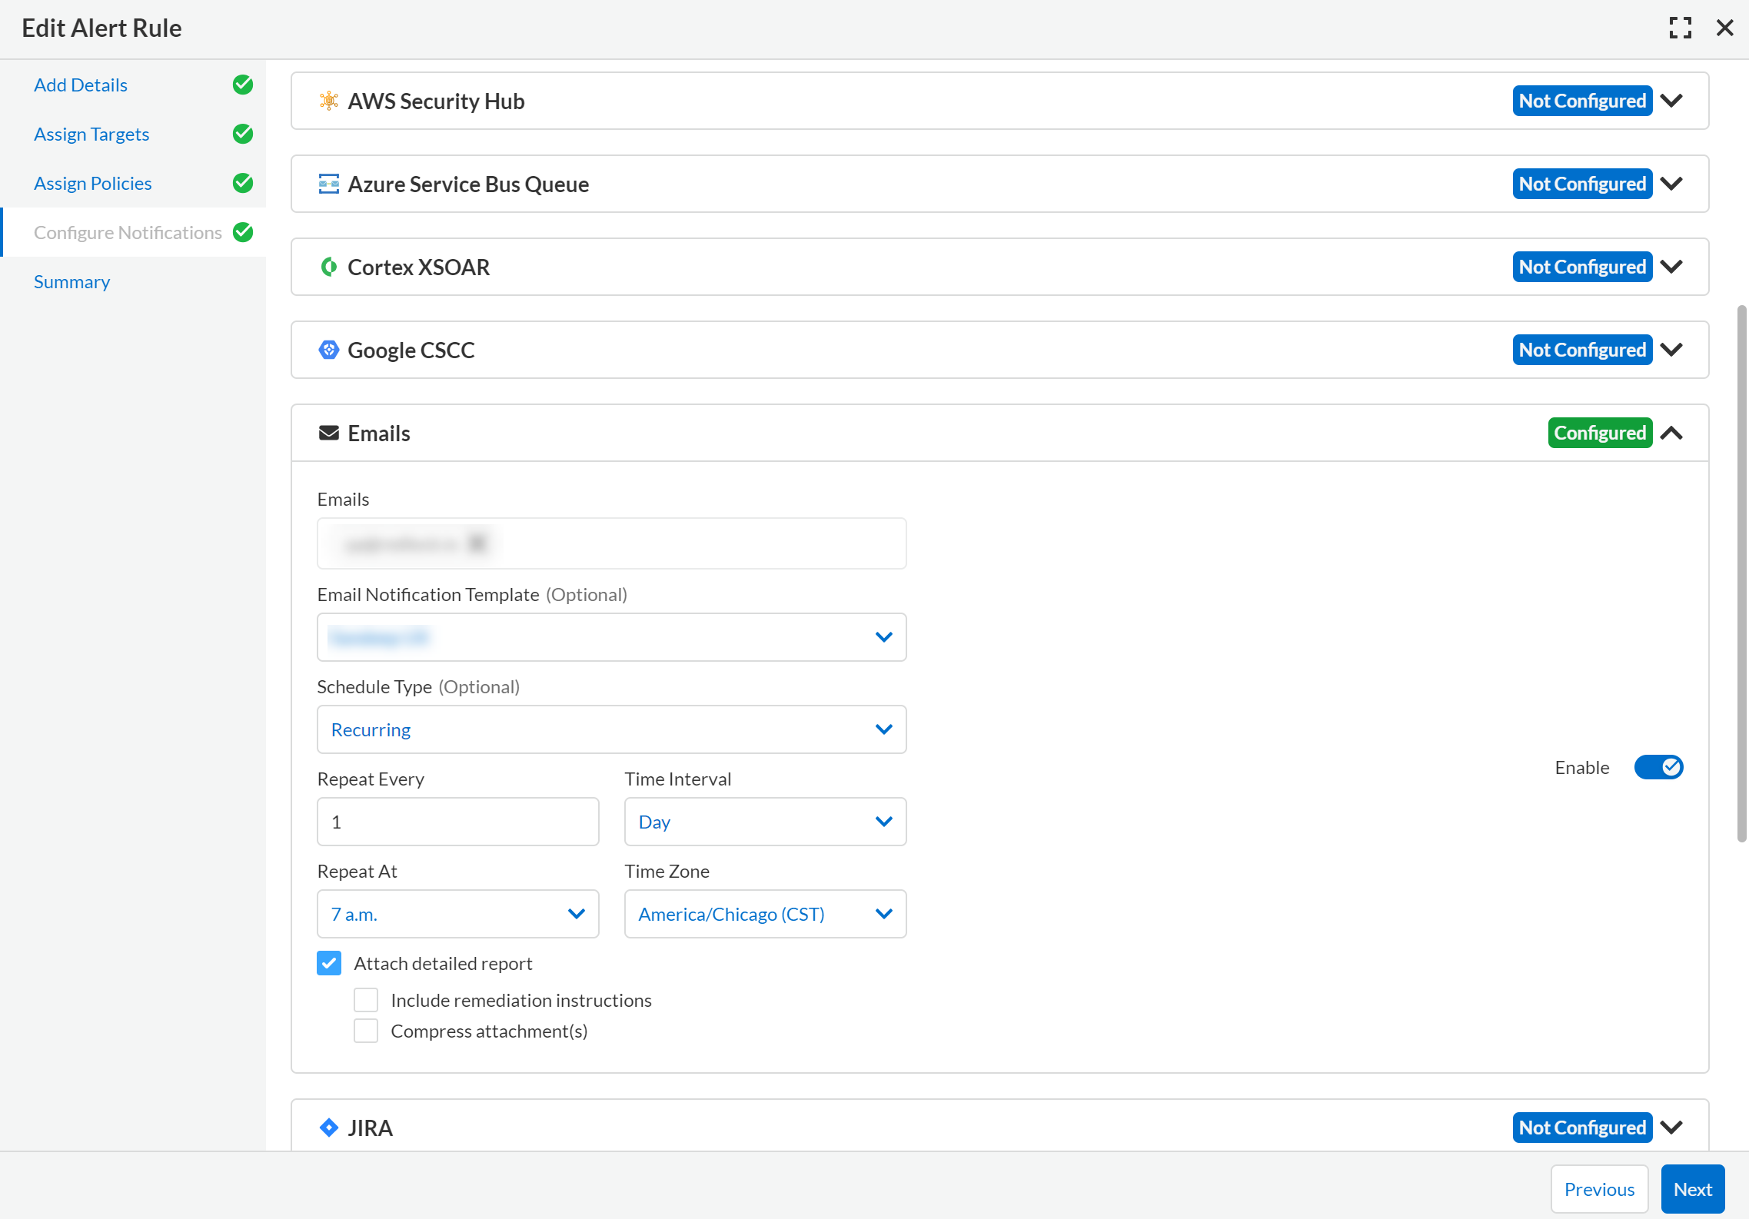Viewport: 1749px width, 1219px height.
Task: Expand the JIRA section
Action: coord(1671,1128)
